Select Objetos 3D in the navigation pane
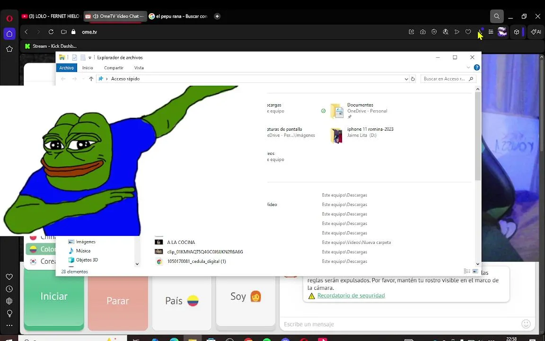The image size is (545, 341). [x=83, y=260]
